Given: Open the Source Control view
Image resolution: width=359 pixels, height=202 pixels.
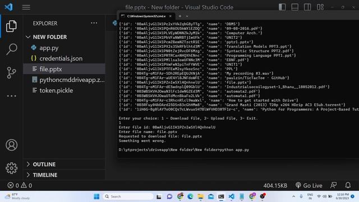Looking at the screenshot, I should click(11, 72).
